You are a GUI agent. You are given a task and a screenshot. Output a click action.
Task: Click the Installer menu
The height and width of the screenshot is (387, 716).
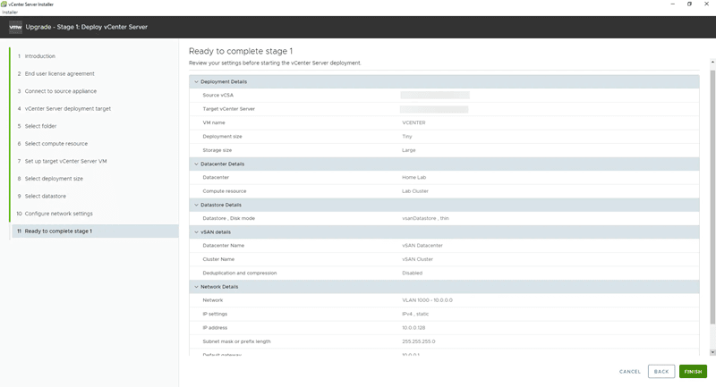coord(10,13)
